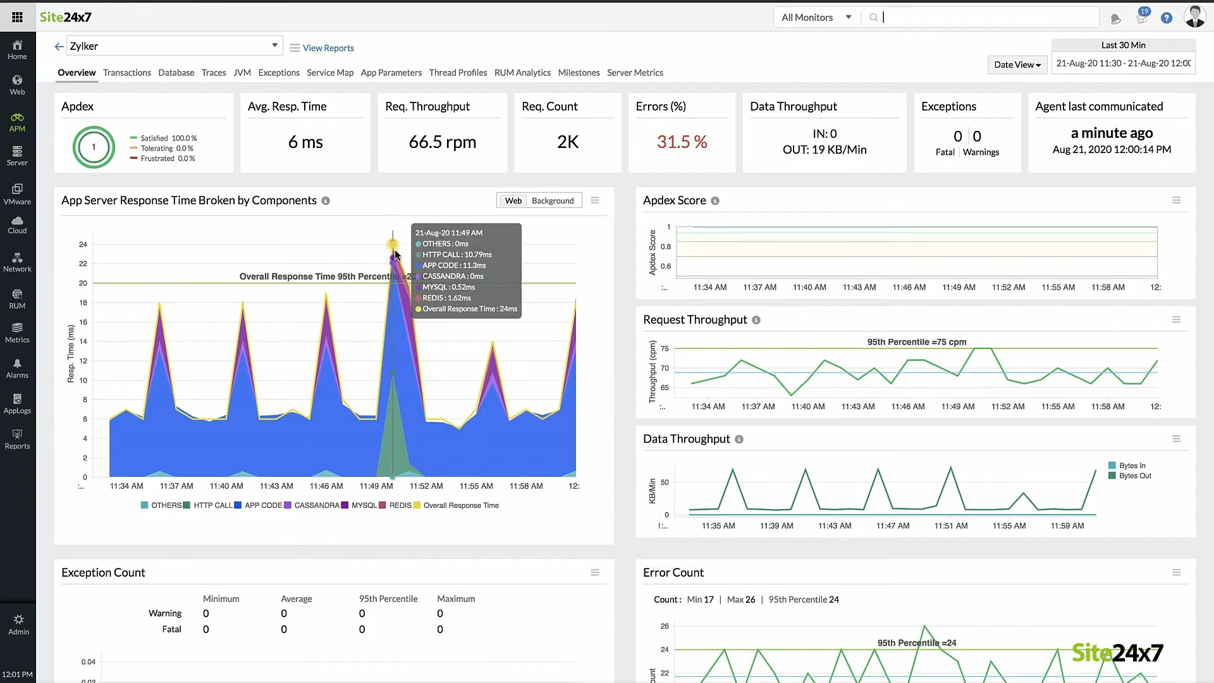
Task: Open the Date View dropdown
Action: click(x=1017, y=65)
